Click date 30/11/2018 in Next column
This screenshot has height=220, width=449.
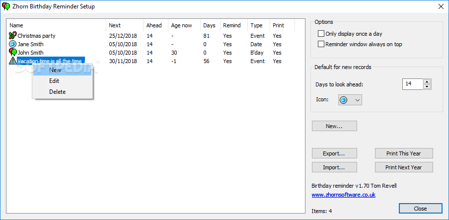[123, 61]
